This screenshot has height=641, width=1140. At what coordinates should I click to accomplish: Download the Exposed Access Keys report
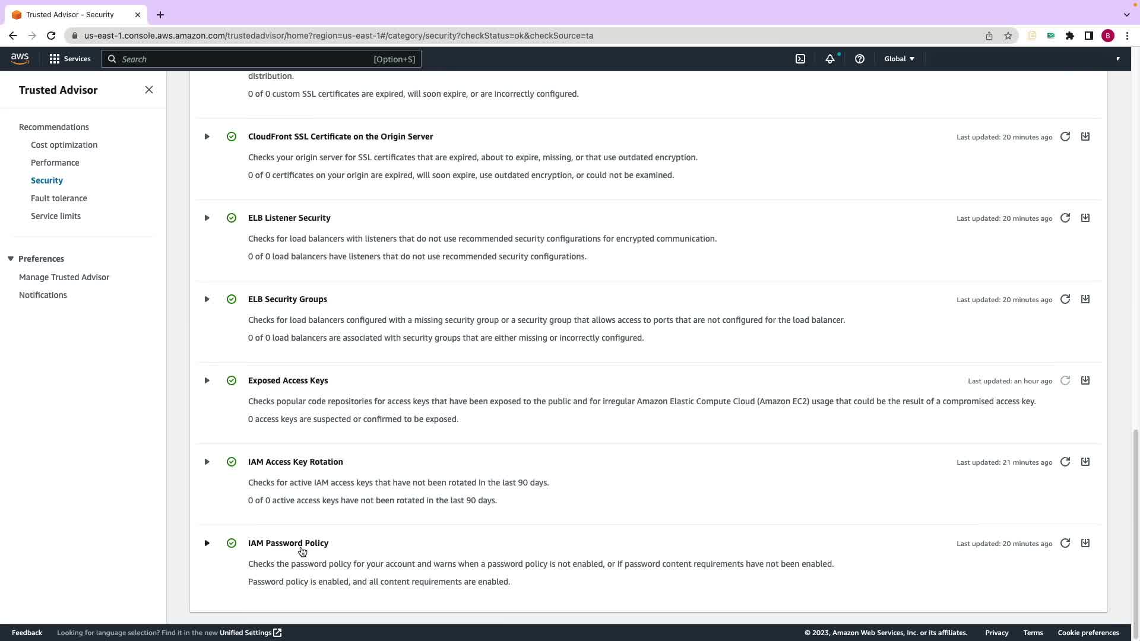point(1085,380)
